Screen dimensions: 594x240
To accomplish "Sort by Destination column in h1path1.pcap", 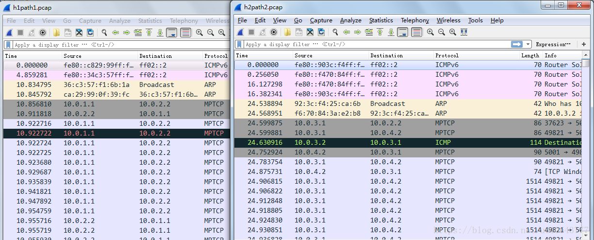I will point(169,56).
